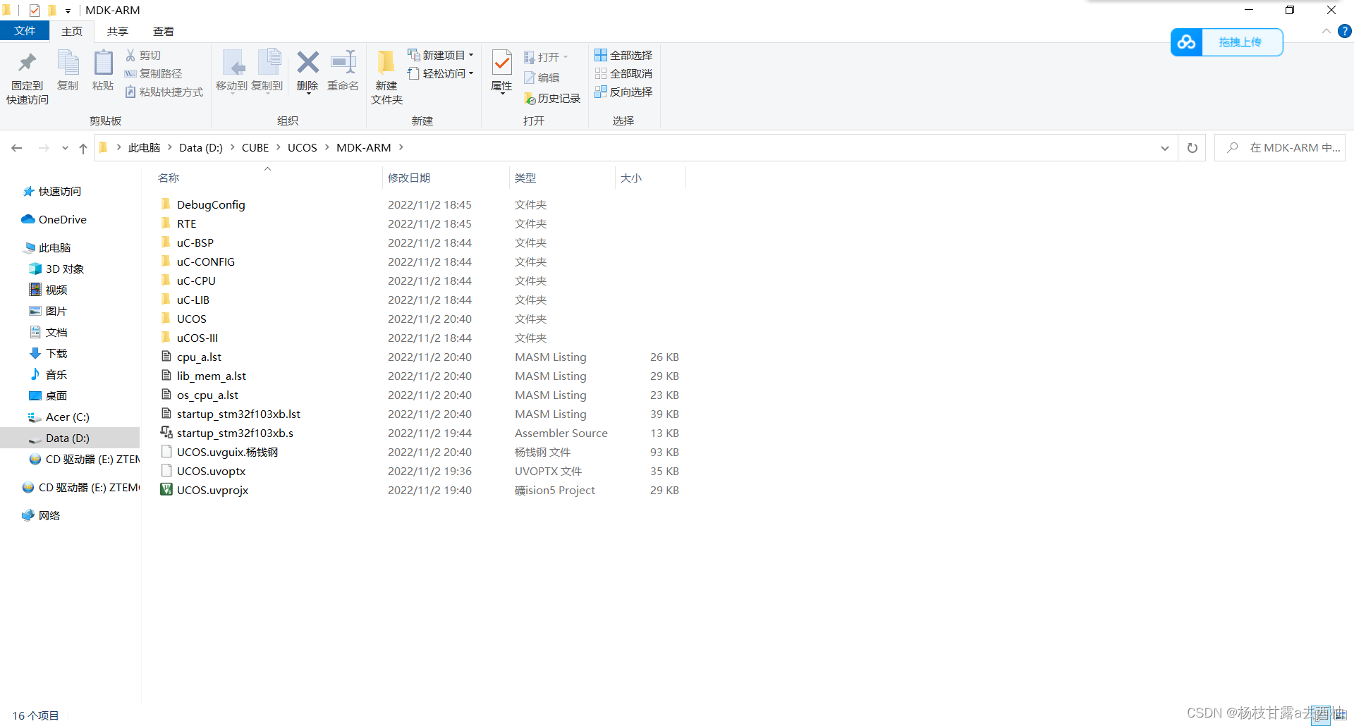1354x726 pixels.
Task: Collapse the ribbon with the chevron
Action: [x=1326, y=31]
